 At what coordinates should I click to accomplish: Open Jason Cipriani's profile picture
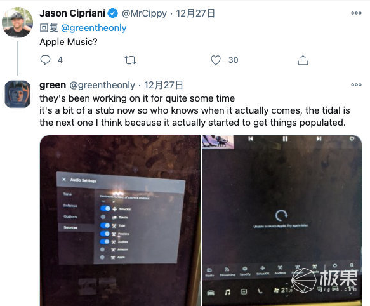18,22
